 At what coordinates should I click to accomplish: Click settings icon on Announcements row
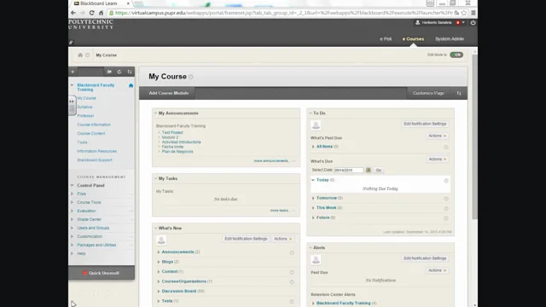[292, 252]
